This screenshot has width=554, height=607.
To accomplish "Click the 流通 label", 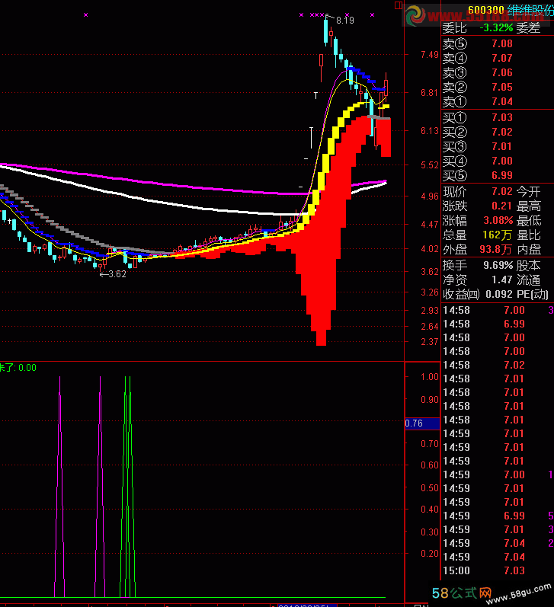I will pyautogui.click(x=528, y=280).
